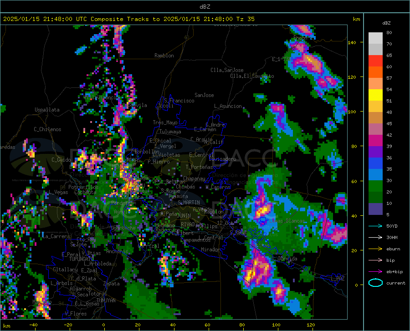Click the magenta 42 dBZ legend swatch
The image size is (410, 331).
(x=375, y=141)
